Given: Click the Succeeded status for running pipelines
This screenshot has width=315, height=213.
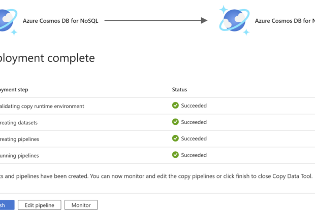Looking at the screenshot, I should (x=194, y=155).
